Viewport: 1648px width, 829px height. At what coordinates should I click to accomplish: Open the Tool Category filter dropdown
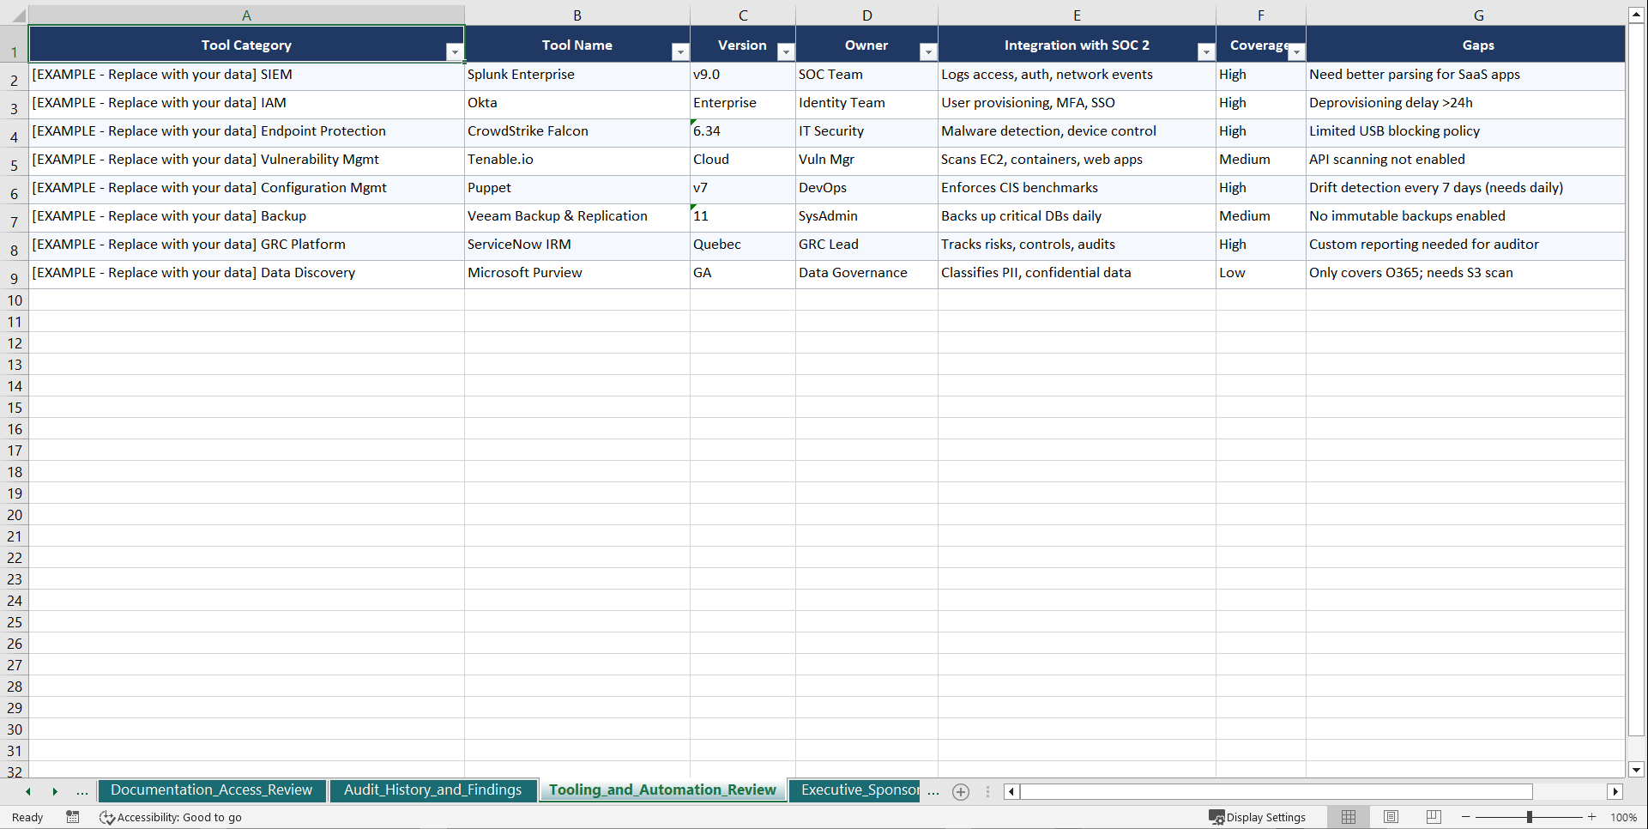[455, 51]
